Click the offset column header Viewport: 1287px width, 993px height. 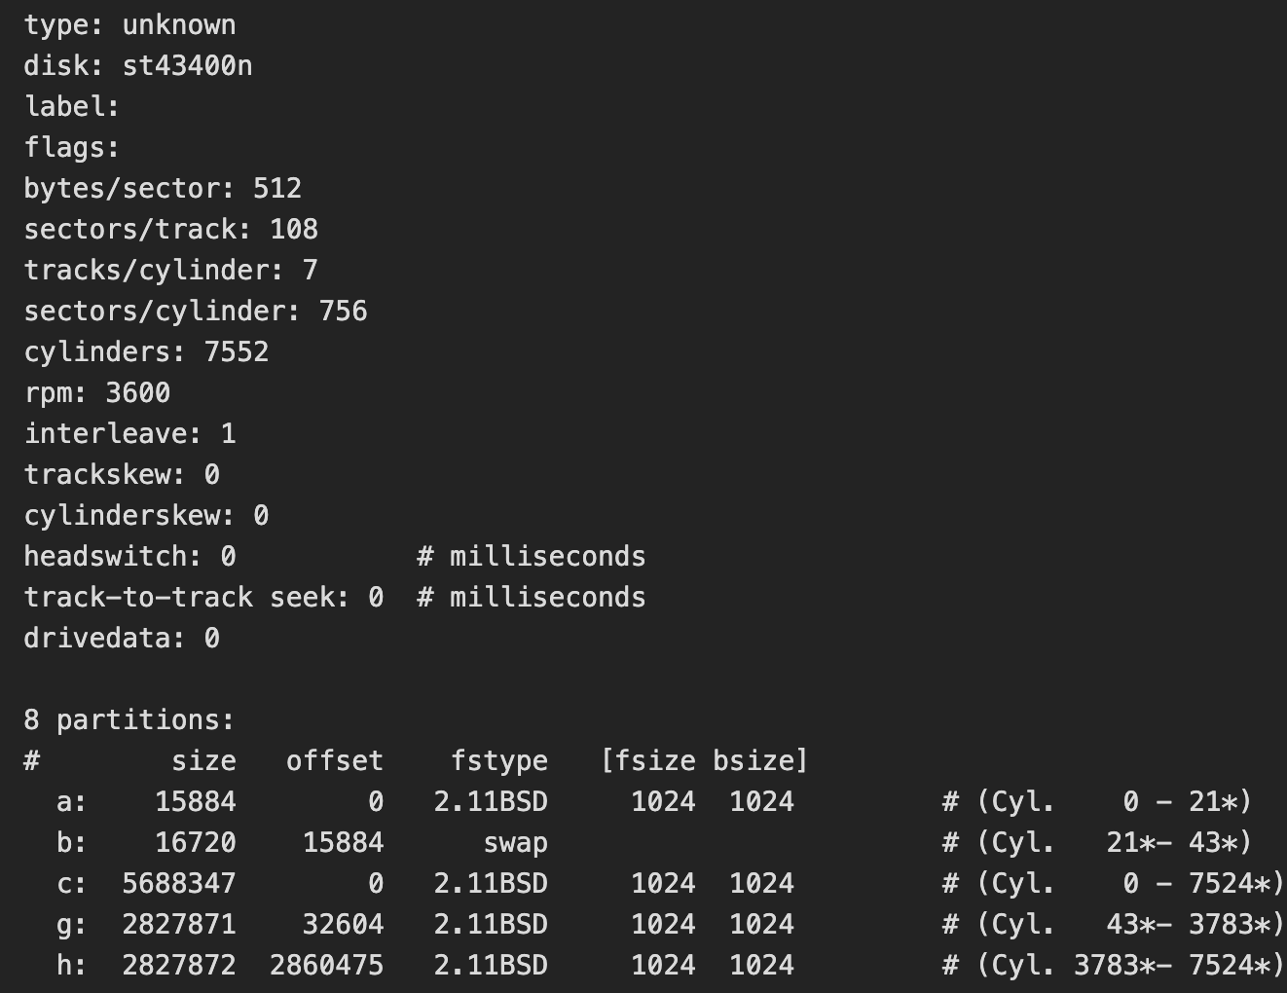(x=335, y=761)
